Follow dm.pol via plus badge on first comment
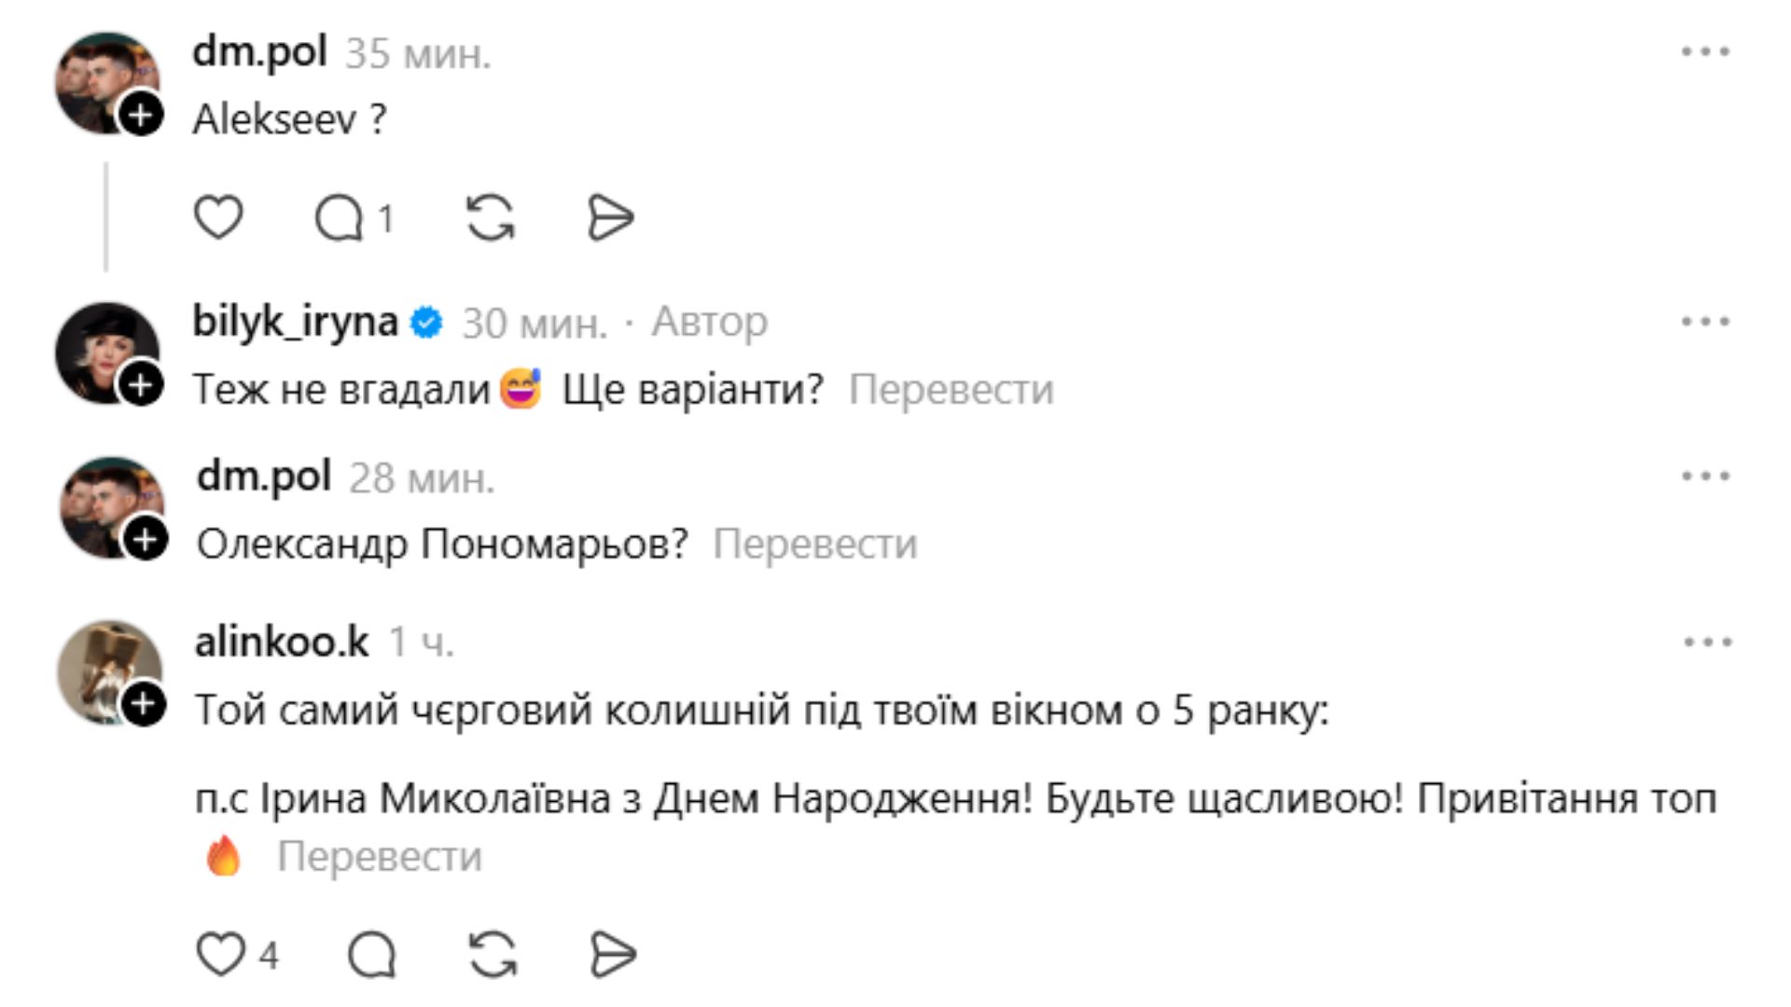 pyautogui.click(x=141, y=115)
